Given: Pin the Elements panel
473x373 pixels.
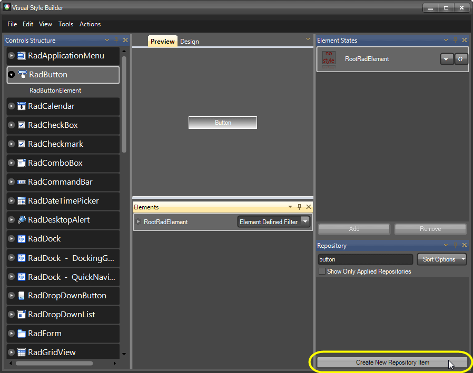Looking at the screenshot, I should pos(299,207).
